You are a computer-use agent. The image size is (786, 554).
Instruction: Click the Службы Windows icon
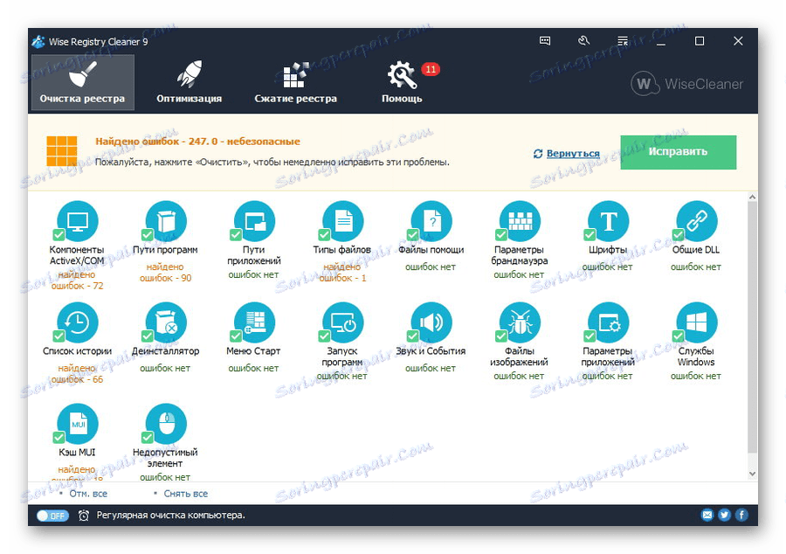(x=697, y=322)
